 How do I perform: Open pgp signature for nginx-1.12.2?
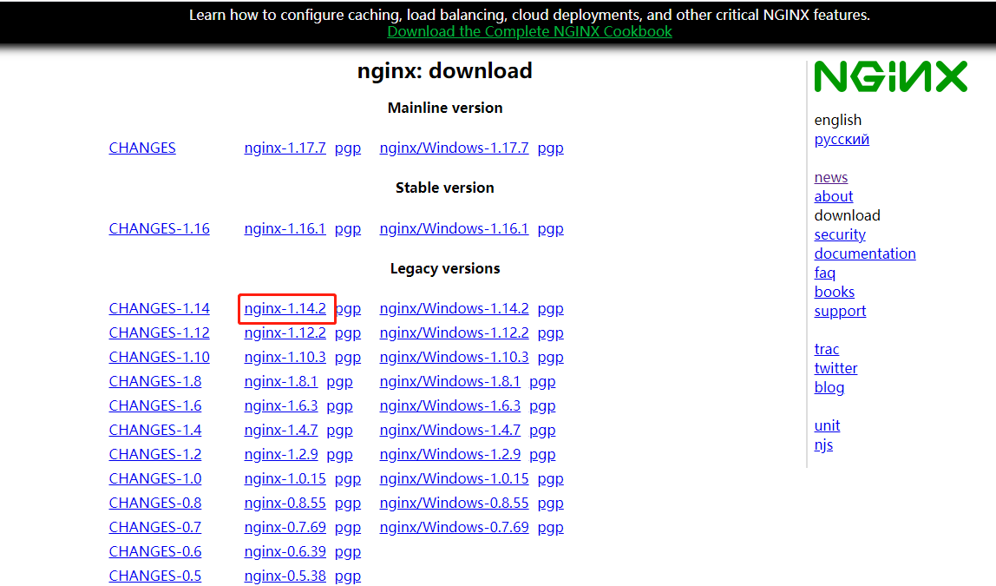click(347, 333)
